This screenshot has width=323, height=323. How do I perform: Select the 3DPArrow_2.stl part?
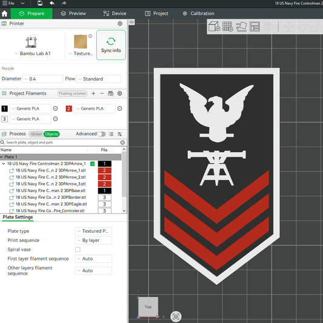coord(51,177)
